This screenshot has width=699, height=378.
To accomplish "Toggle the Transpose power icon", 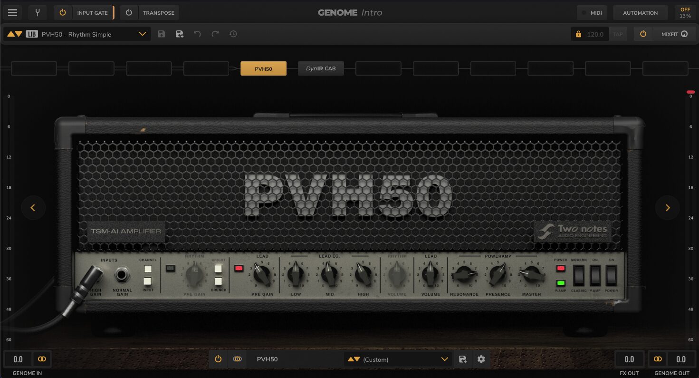I will coord(129,13).
